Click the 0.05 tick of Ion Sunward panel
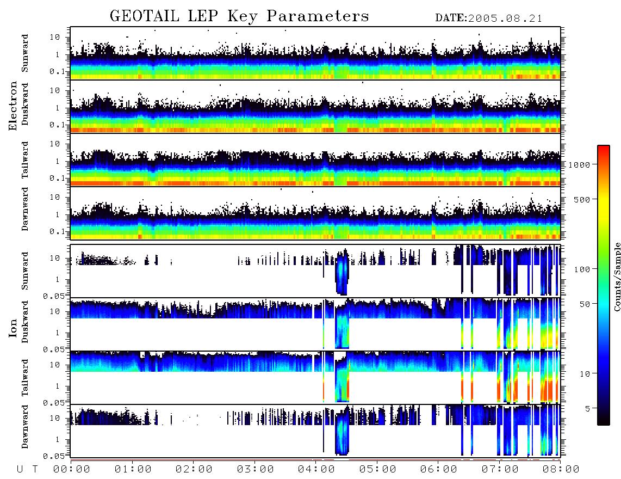 pyautogui.click(x=53, y=296)
